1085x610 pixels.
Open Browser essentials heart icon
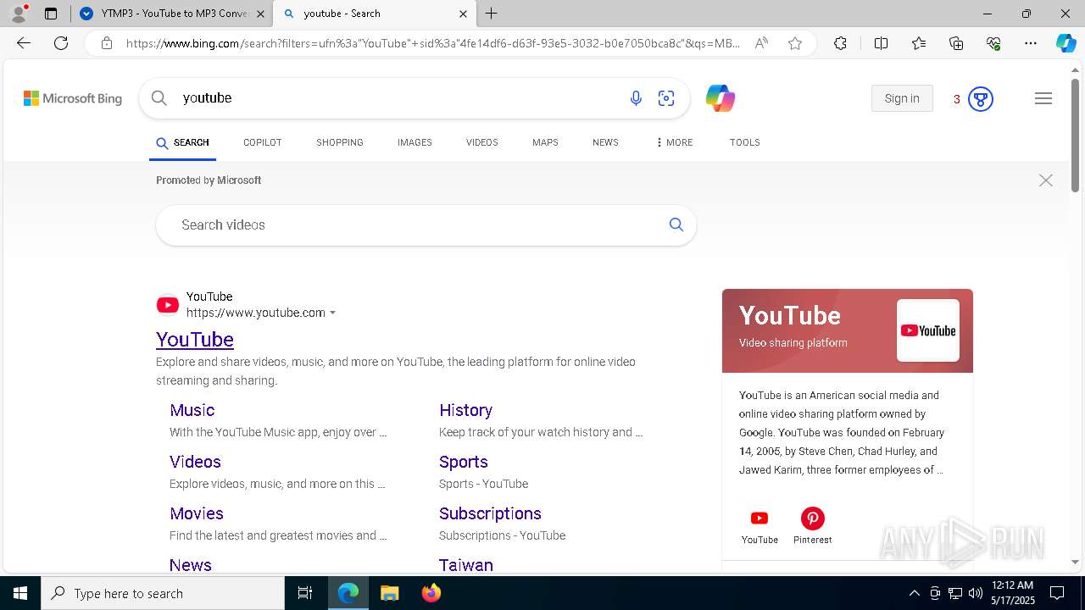993,43
